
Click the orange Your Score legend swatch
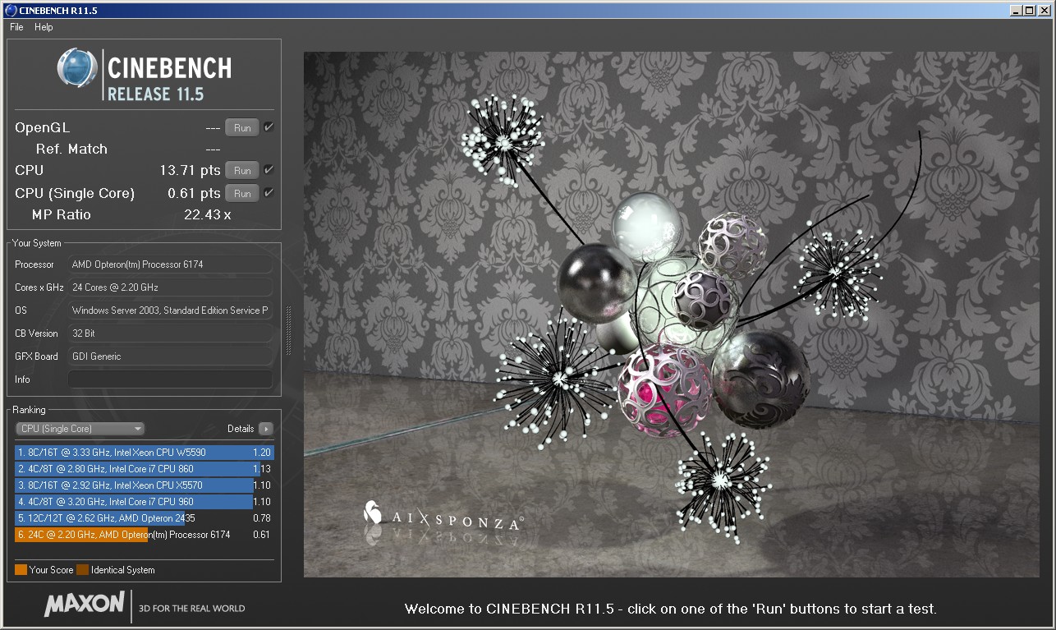click(x=21, y=570)
